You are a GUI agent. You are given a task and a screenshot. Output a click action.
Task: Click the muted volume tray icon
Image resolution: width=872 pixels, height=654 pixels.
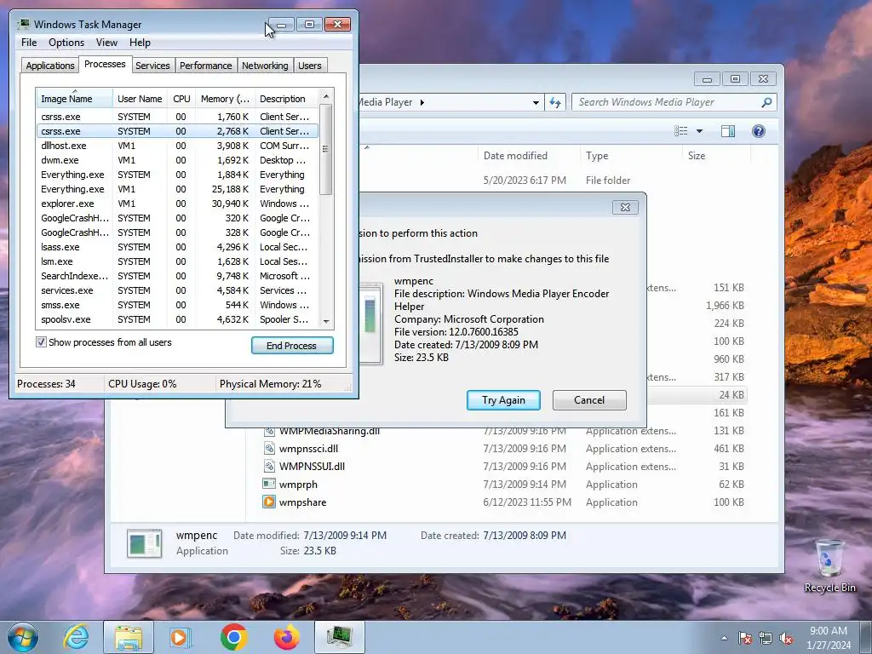tap(786, 638)
